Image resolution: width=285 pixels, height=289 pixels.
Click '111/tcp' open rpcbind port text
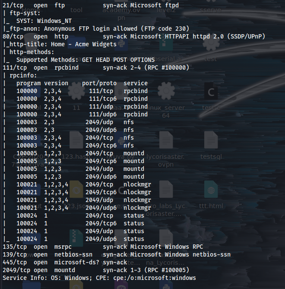point(15,67)
